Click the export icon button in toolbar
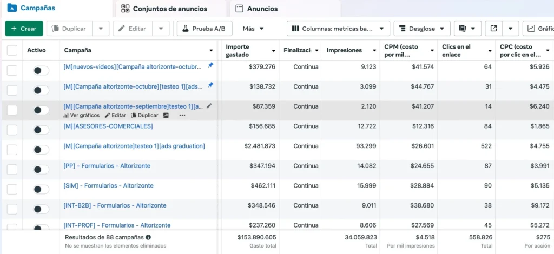The image size is (554, 254). (493, 29)
